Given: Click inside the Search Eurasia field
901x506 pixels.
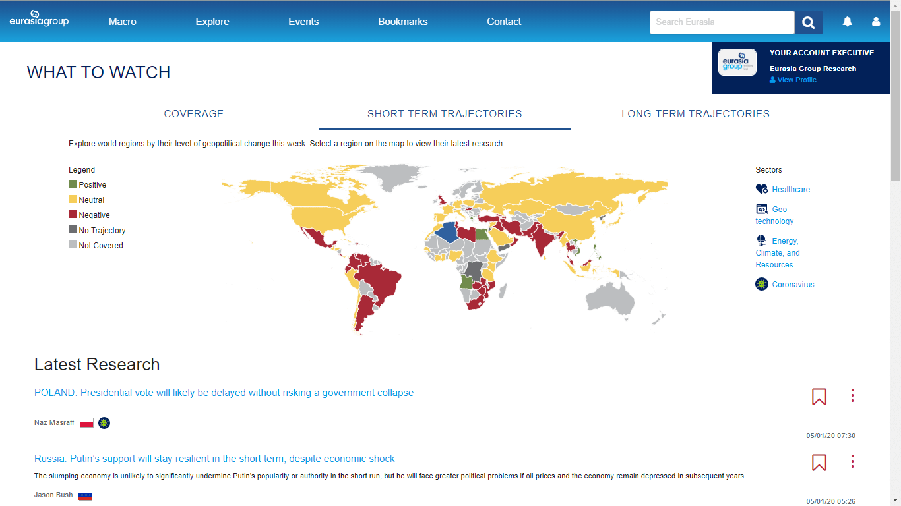Looking at the screenshot, I should 722,22.
